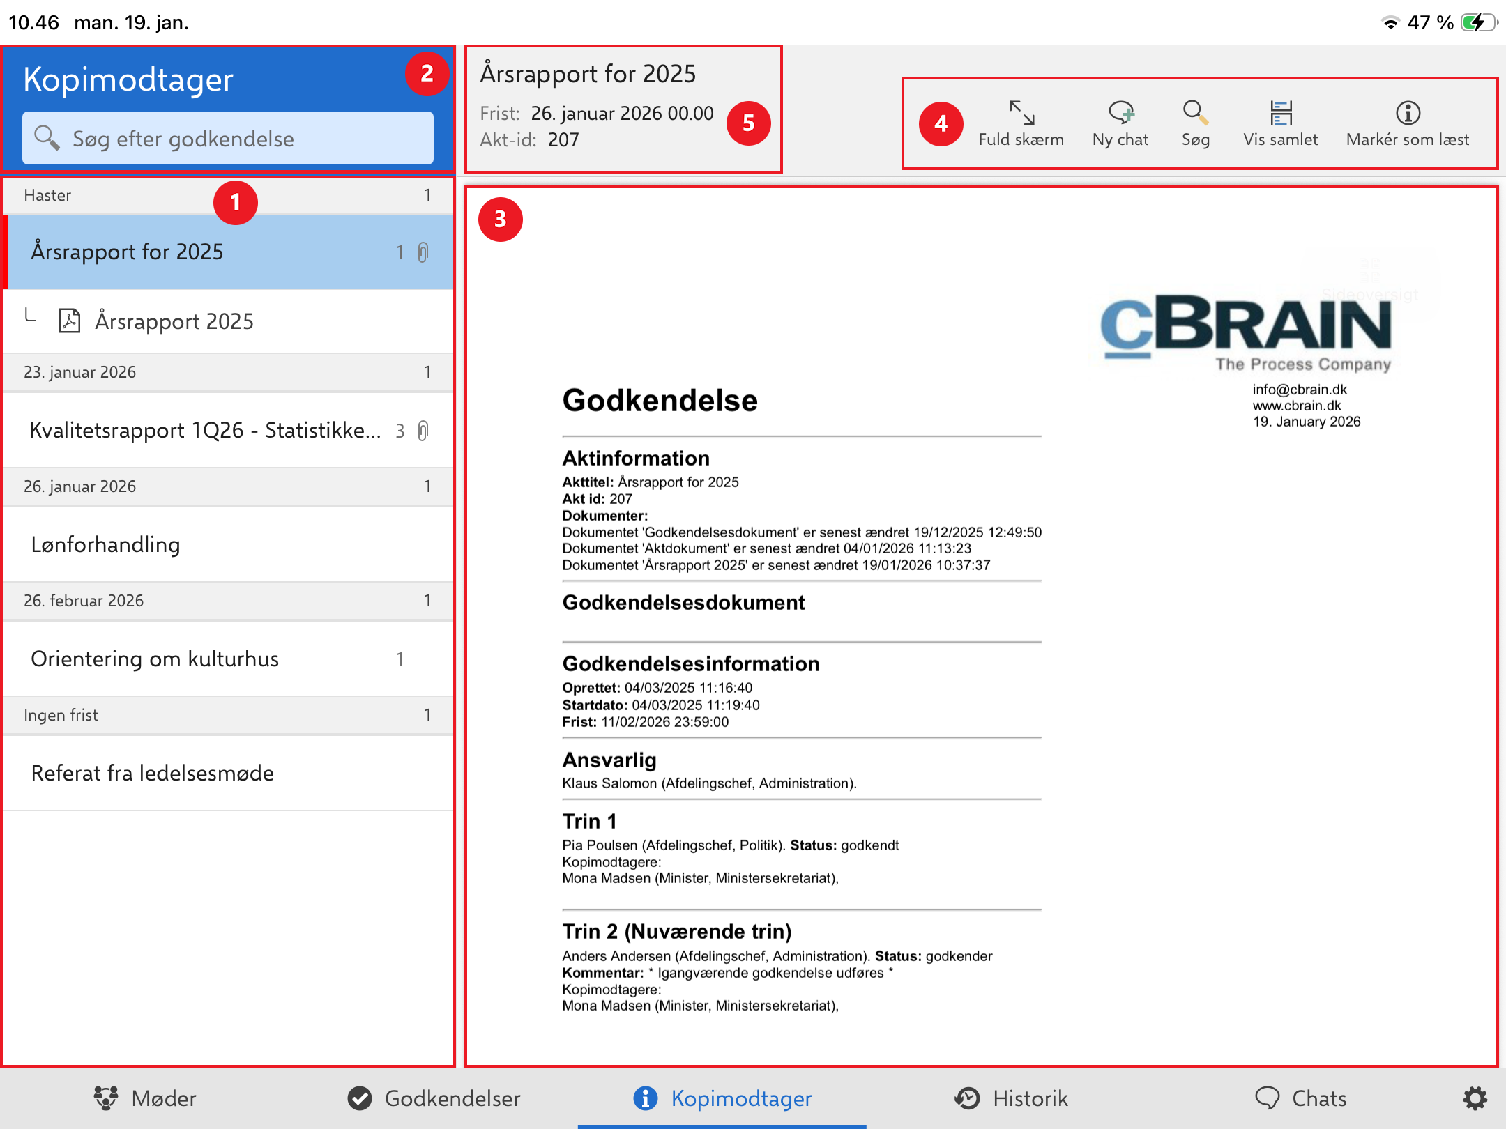Click the info@cbrain.dk text in document

pos(1300,390)
